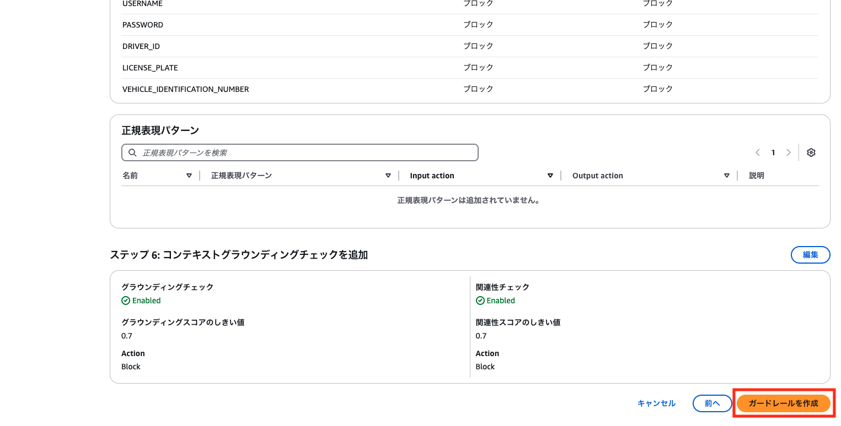The width and height of the screenshot is (841, 426).
Task: Click the green Enabled check icon under グラウンディングチェック
Action: (125, 301)
